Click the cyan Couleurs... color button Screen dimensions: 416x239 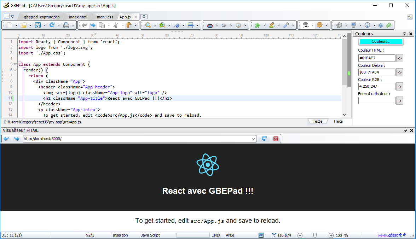pos(381,42)
